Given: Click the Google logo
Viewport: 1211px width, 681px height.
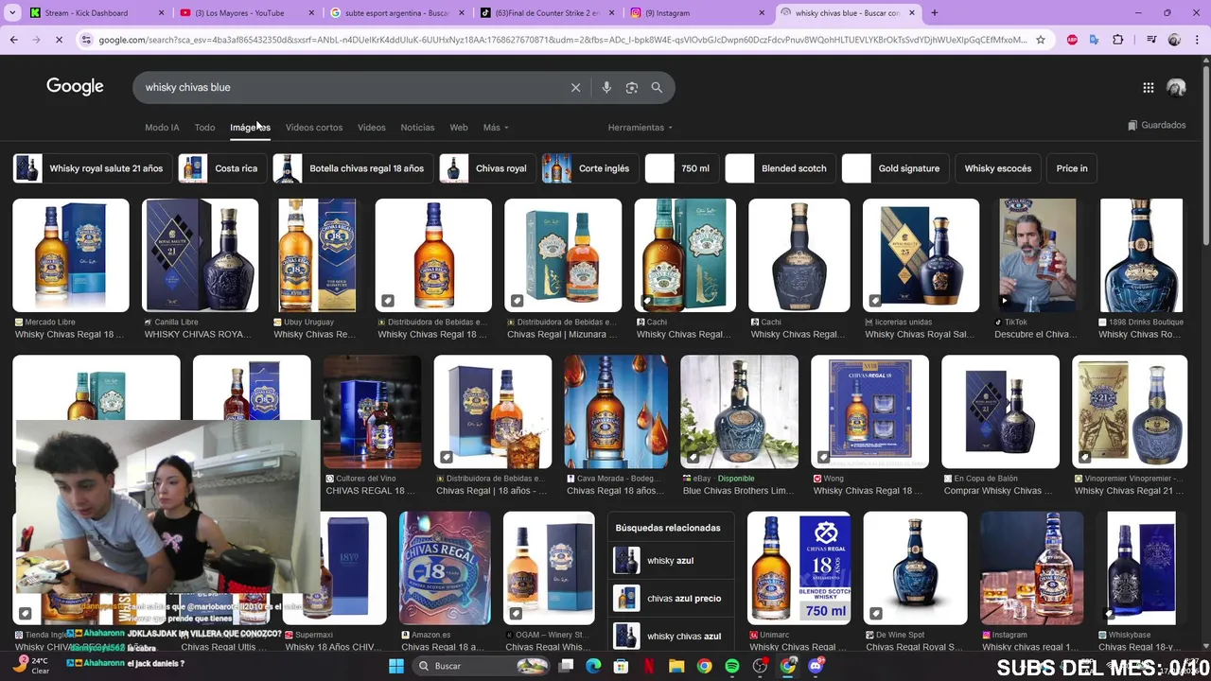Looking at the screenshot, I should click(75, 86).
